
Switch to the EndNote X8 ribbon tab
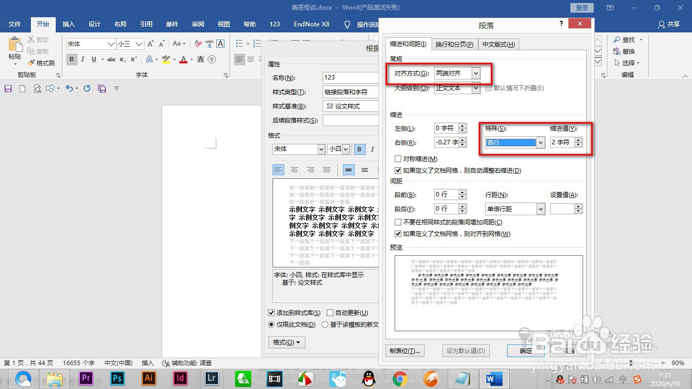(311, 24)
